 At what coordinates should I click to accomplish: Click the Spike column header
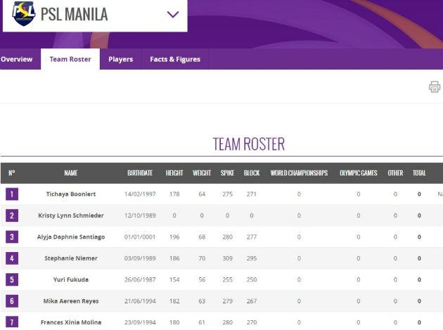tap(227, 173)
